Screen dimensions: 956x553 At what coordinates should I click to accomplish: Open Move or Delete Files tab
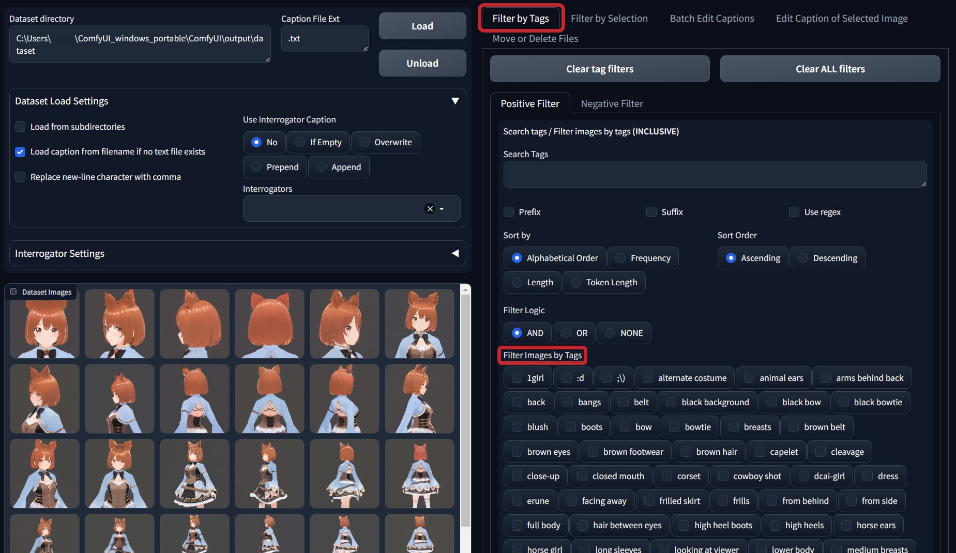click(535, 38)
